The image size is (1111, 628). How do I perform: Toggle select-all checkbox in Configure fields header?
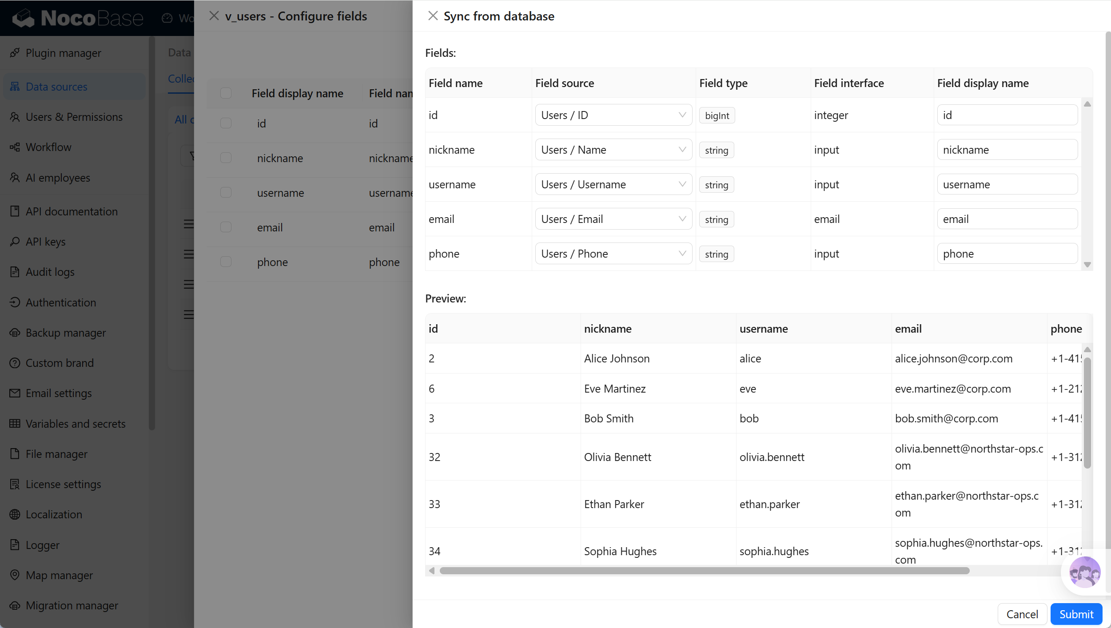[226, 93]
